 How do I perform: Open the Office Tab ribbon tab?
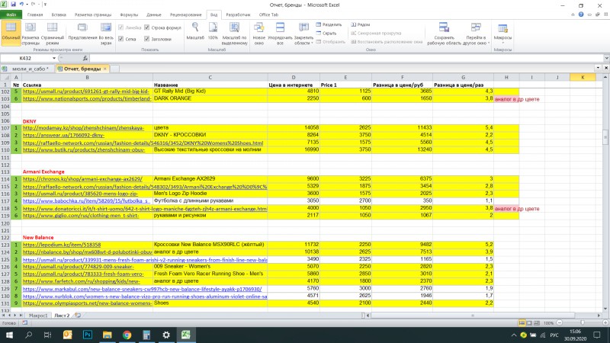click(x=268, y=14)
